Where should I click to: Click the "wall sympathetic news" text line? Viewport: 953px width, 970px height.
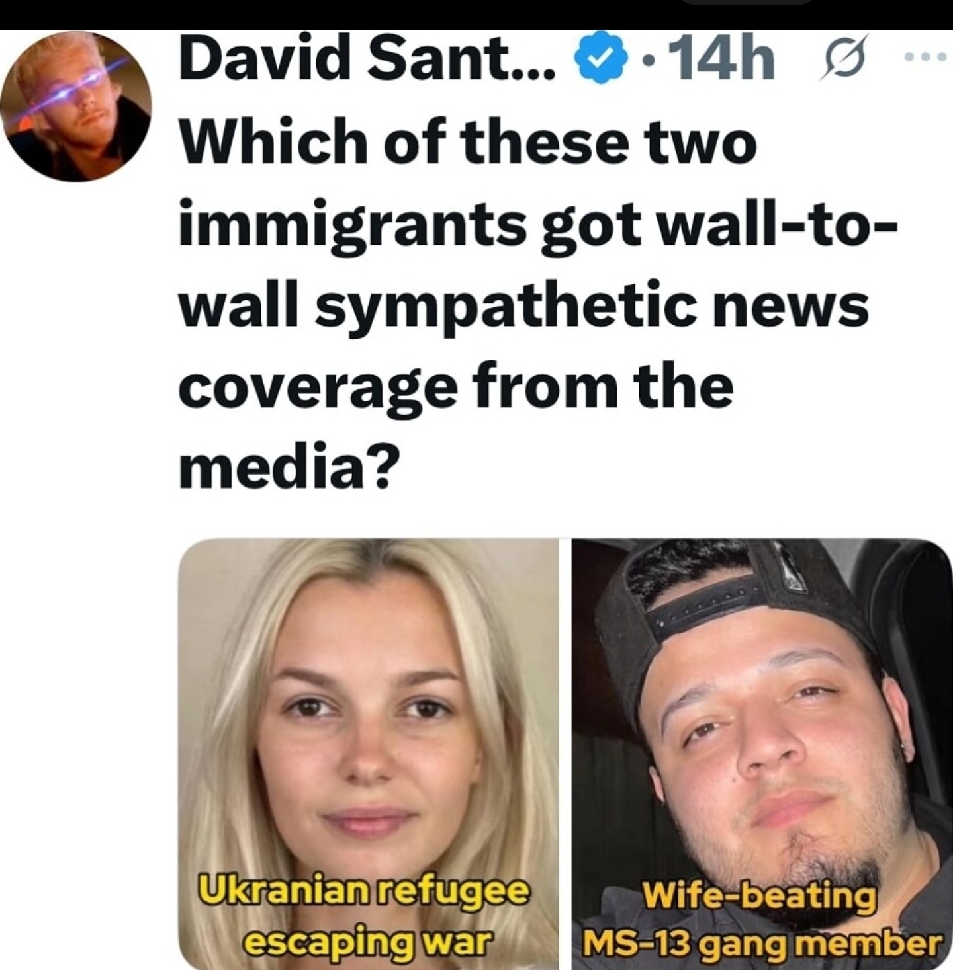coord(523,307)
